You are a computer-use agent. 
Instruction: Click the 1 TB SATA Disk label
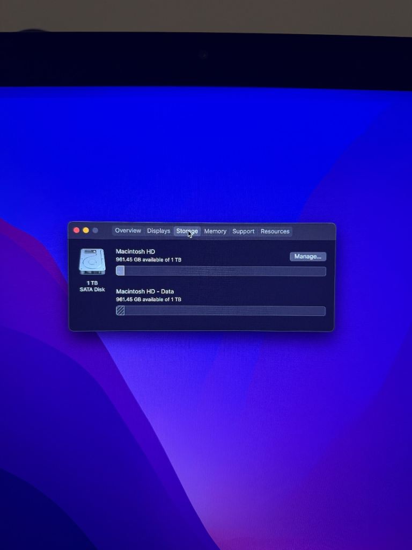coord(92,286)
